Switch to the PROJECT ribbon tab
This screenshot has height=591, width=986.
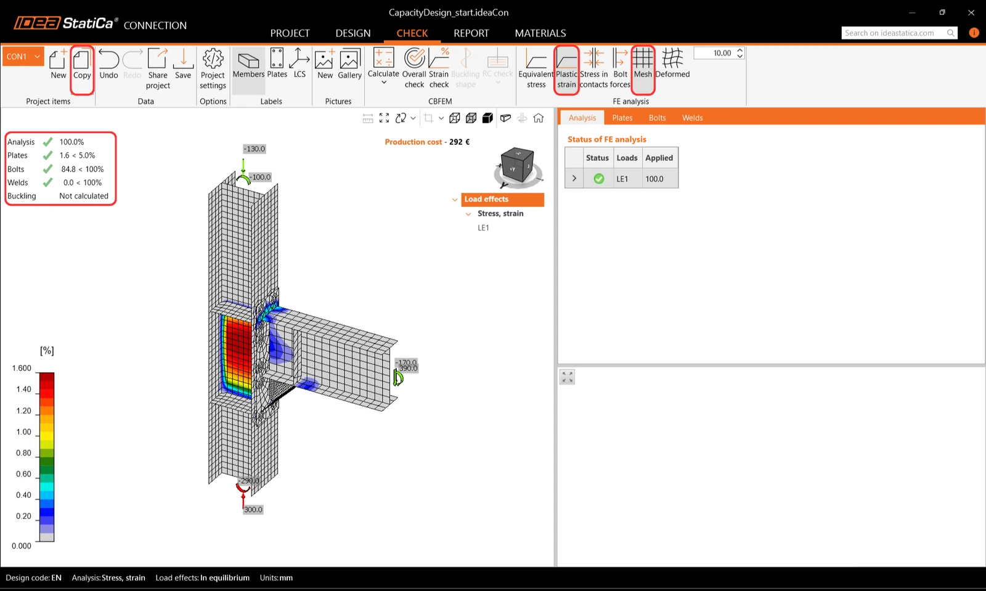[290, 33]
